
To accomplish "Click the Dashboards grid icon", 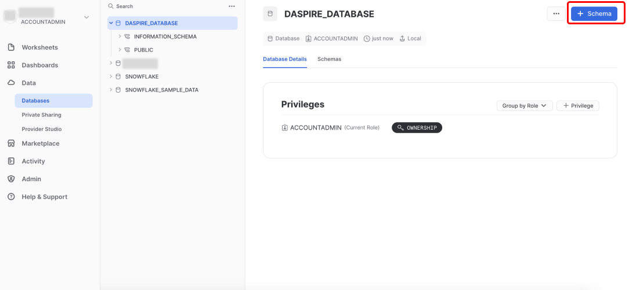I will click(11, 65).
